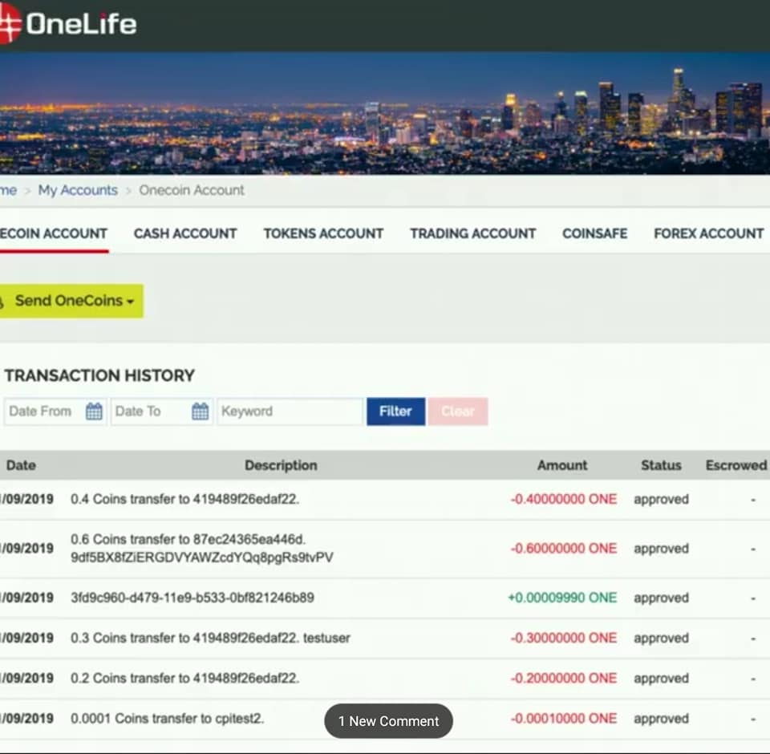This screenshot has height=754, width=770.
Task: Click approved status of +0.00009990 row
Action: click(661, 598)
